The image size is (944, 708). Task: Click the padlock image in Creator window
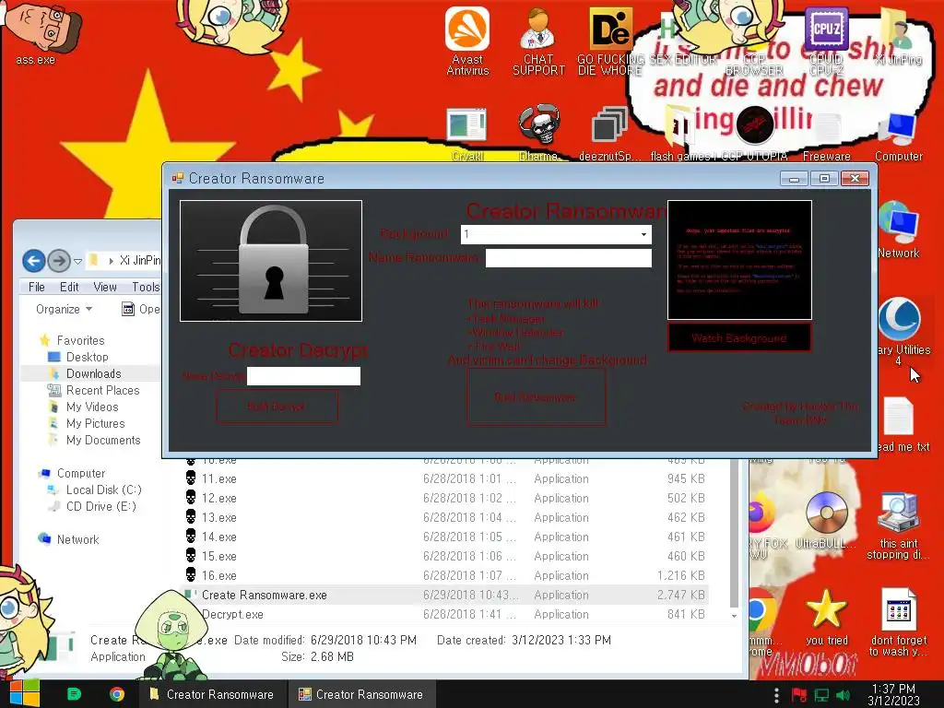271,261
